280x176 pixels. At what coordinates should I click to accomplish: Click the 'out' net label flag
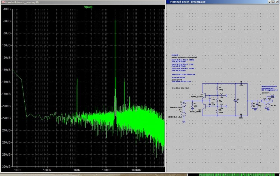pos(272,96)
